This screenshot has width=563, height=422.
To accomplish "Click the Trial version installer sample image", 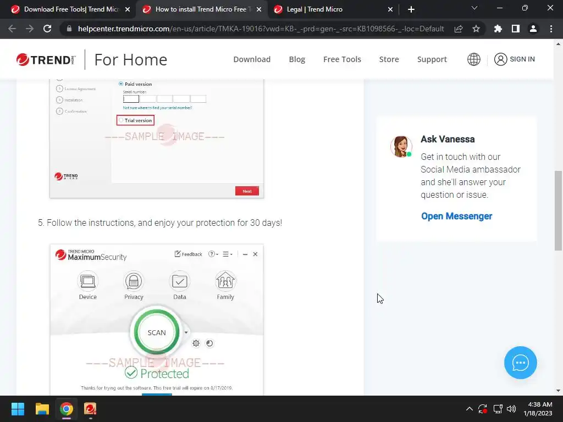I will point(157,138).
